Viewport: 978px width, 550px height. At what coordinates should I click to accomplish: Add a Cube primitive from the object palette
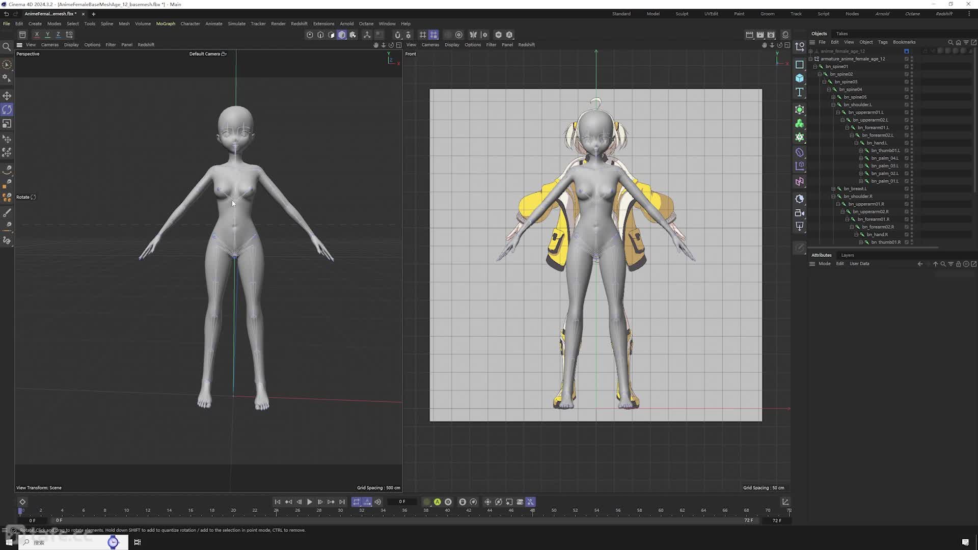800,78
